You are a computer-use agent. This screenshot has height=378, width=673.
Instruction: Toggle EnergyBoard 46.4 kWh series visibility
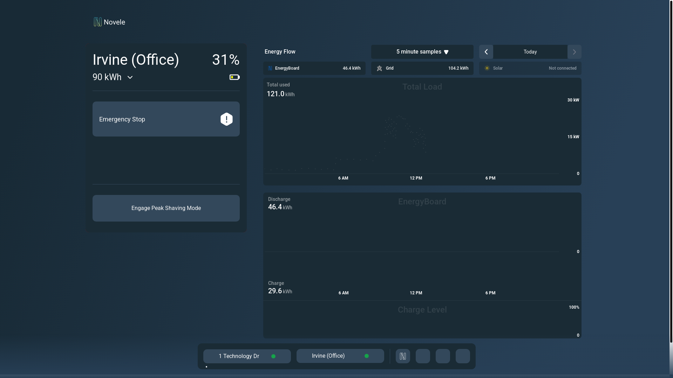point(314,68)
